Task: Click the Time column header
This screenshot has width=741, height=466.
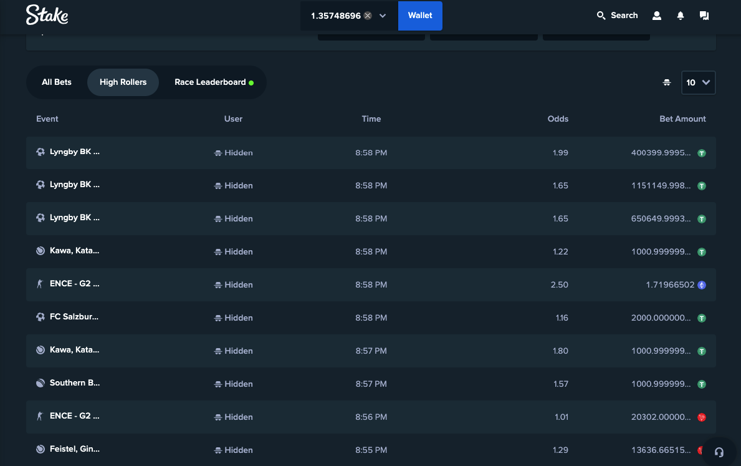Action: [371, 119]
